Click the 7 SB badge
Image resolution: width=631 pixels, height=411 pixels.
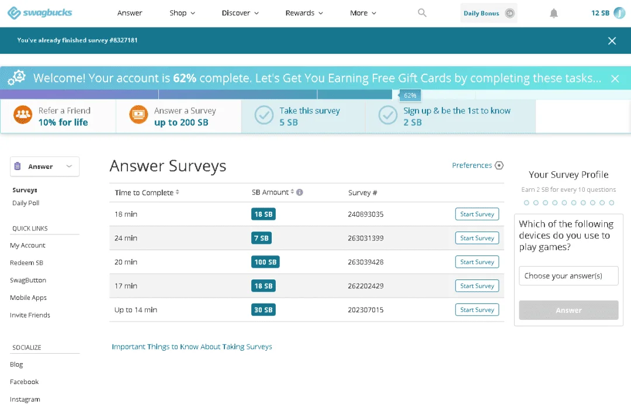click(261, 238)
